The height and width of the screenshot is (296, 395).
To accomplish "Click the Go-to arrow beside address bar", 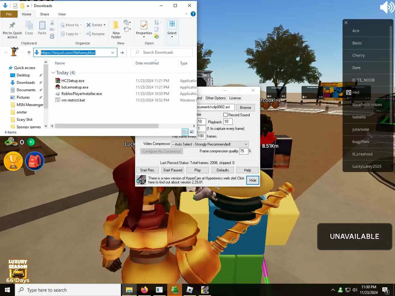I will (122, 52).
